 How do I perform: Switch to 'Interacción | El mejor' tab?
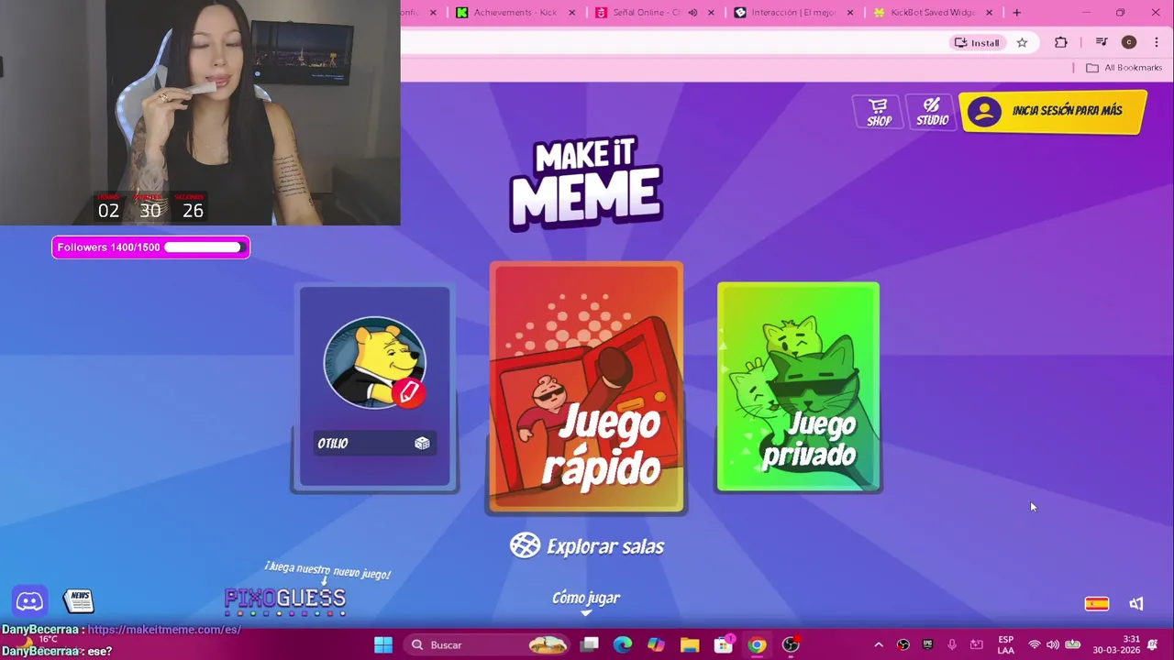click(796, 13)
